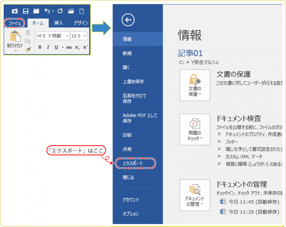This screenshot has width=286, height=227.
Task: Click the カスタム XML データ list item
Action: (x=244, y=157)
